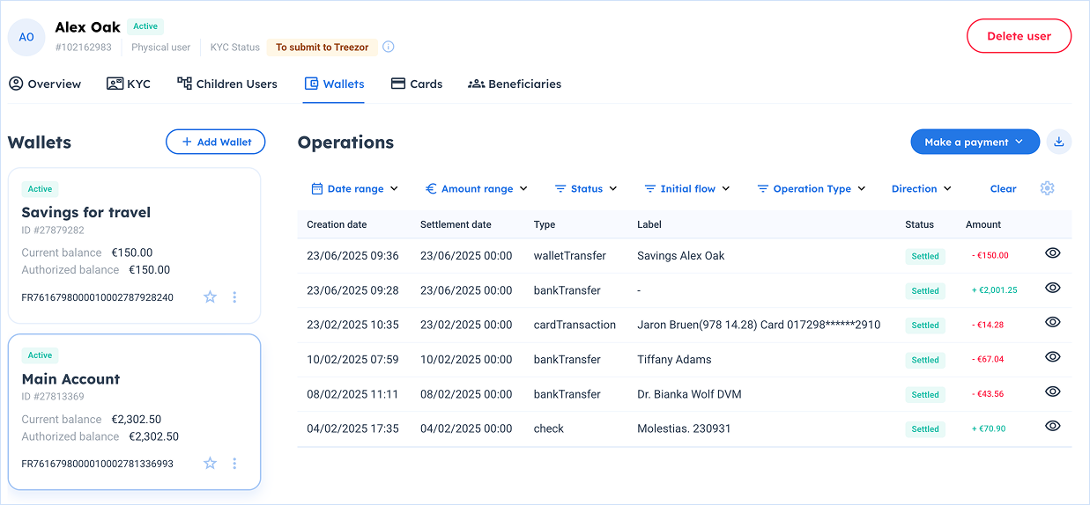Screen dimensions: 1090x505
Task: Open Savings for travel three-dot menu
Action: tap(234, 297)
